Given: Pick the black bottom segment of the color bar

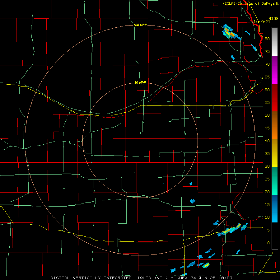Looking at the screenshot, I should click(x=275, y=236).
